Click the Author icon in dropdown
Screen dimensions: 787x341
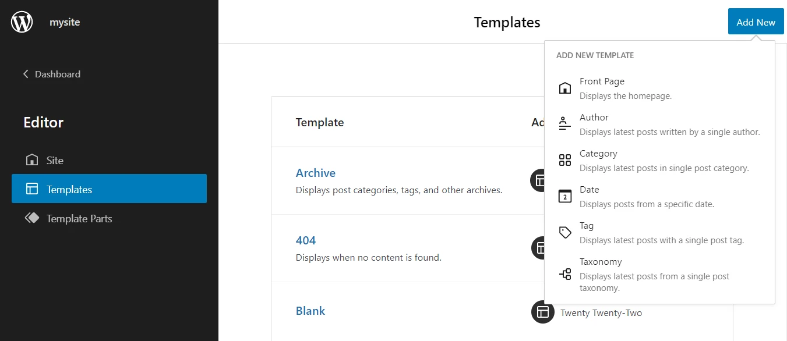tap(565, 124)
